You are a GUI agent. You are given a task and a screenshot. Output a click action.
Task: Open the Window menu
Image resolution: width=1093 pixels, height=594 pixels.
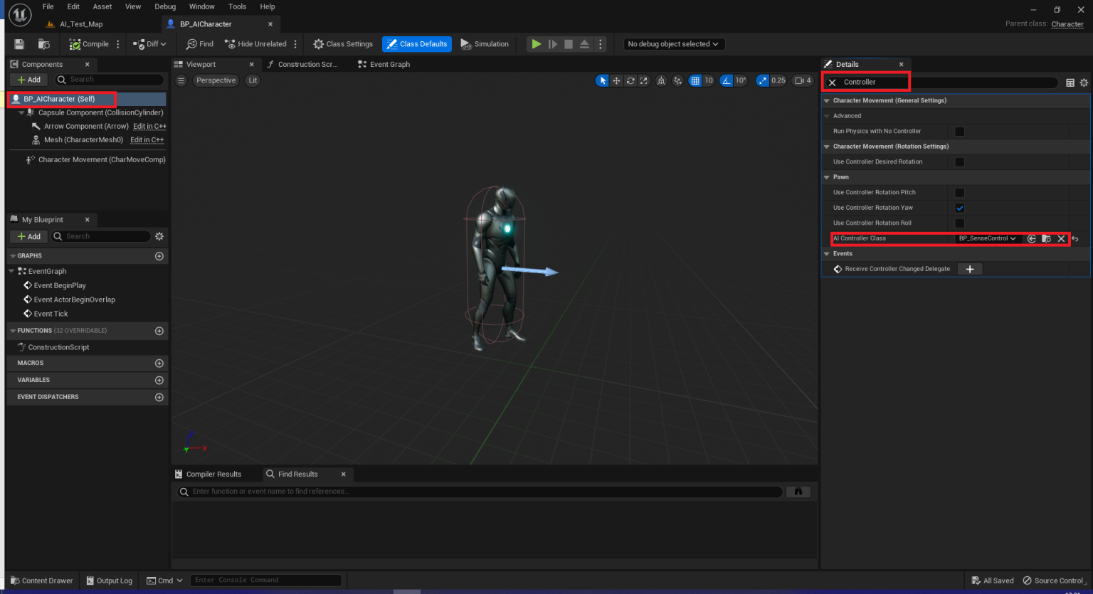coord(201,6)
